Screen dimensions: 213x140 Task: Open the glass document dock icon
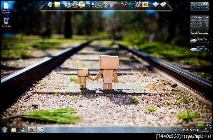click(50, 5)
